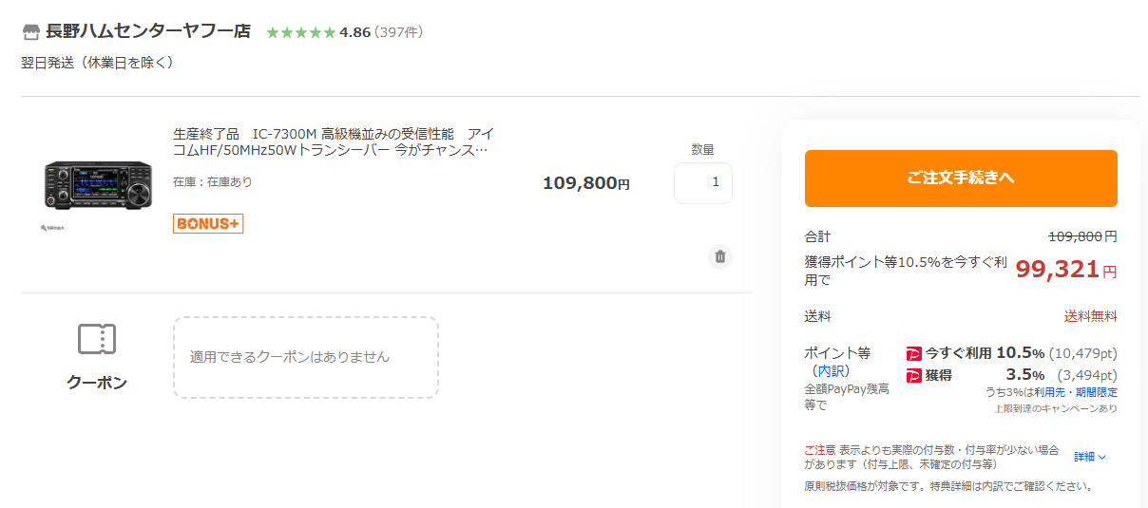Open the 内訳 points breakdown link

pyautogui.click(x=831, y=371)
